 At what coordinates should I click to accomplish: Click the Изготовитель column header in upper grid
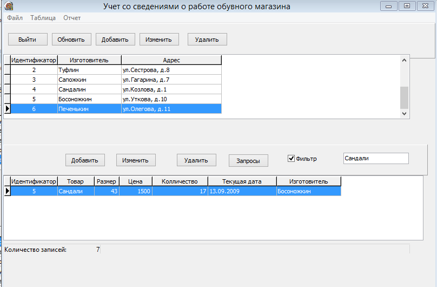click(89, 60)
